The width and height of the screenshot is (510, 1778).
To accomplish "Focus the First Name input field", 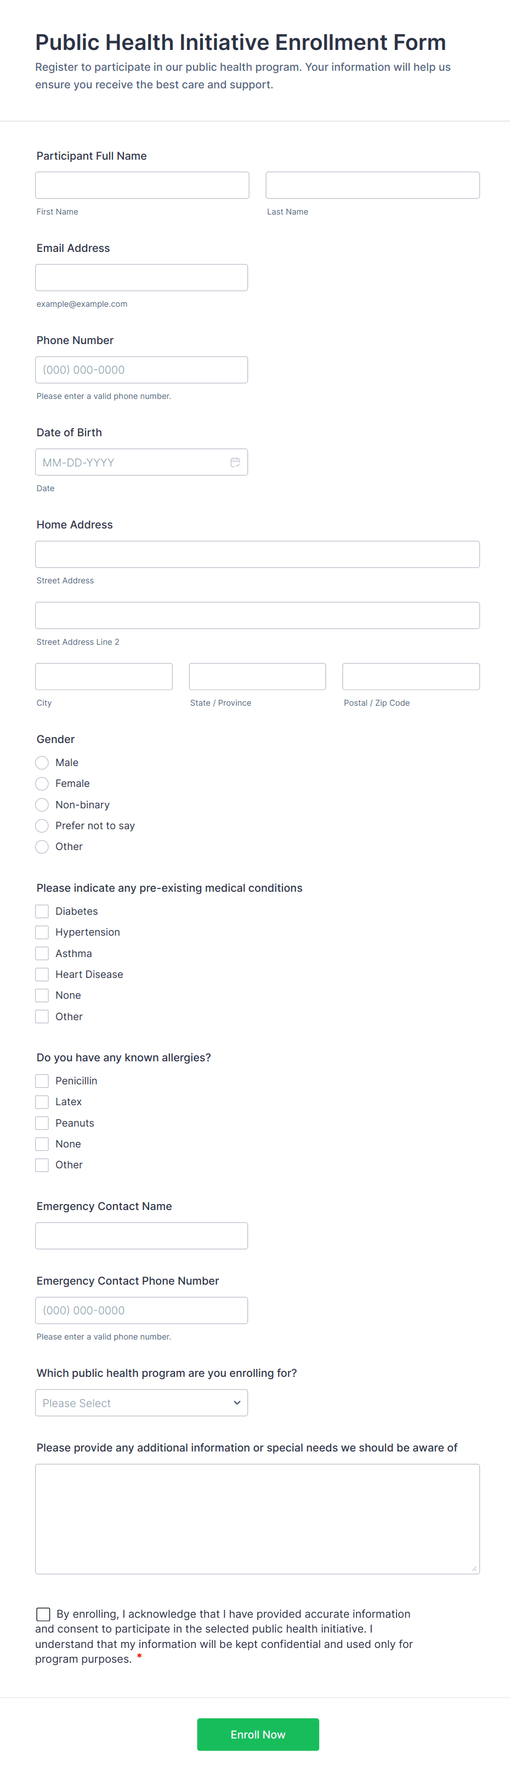I will pyautogui.click(x=142, y=185).
